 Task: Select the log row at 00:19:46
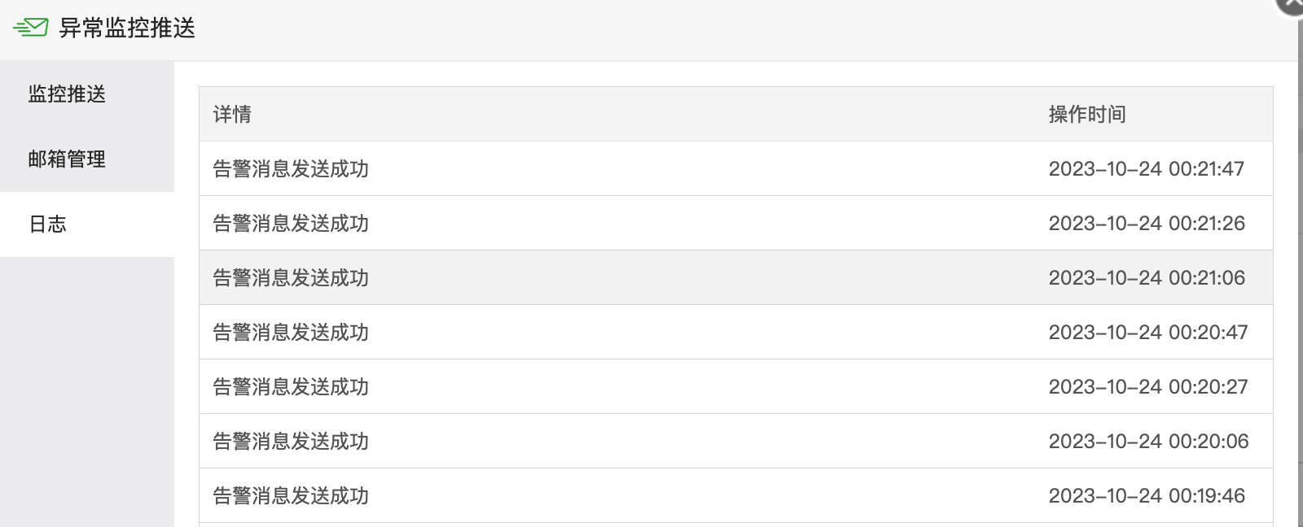tap(735, 495)
